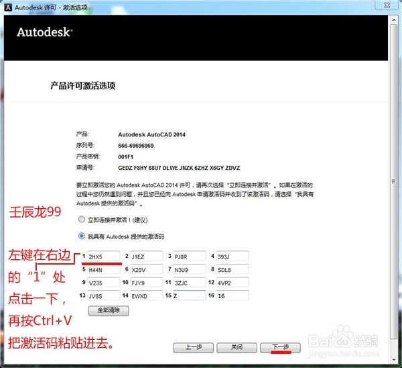Click the product key 001F1
This screenshot has height=368, width=402.
pos(126,156)
